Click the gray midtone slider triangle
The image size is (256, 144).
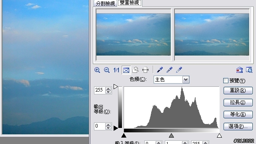(171, 135)
